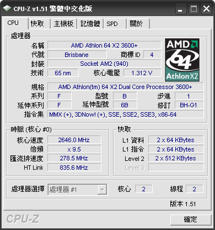The image size is (215, 230).
Task: Click the HT Link 835.6 MHz value
Action: (x=74, y=168)
